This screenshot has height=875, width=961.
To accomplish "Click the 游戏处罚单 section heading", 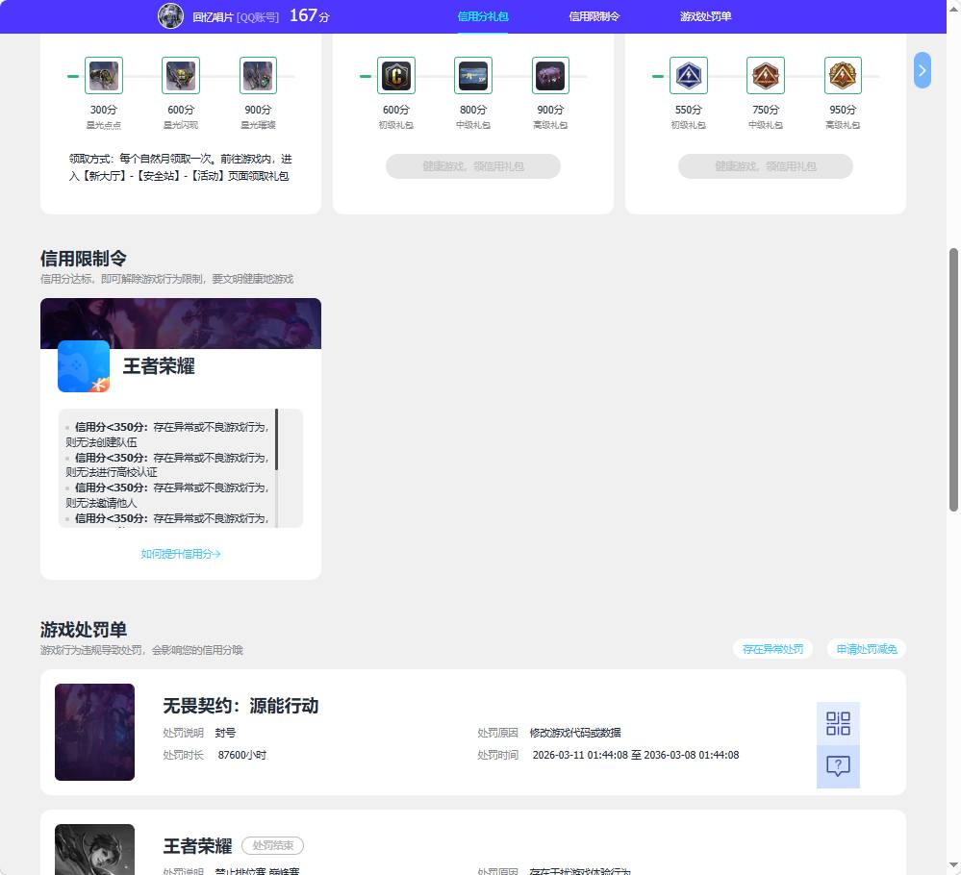I will click(x=84, y=630).
